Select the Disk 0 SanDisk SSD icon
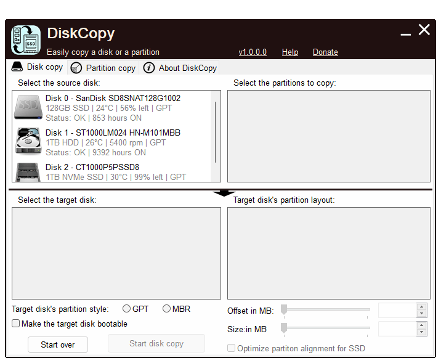 (28, 107)
